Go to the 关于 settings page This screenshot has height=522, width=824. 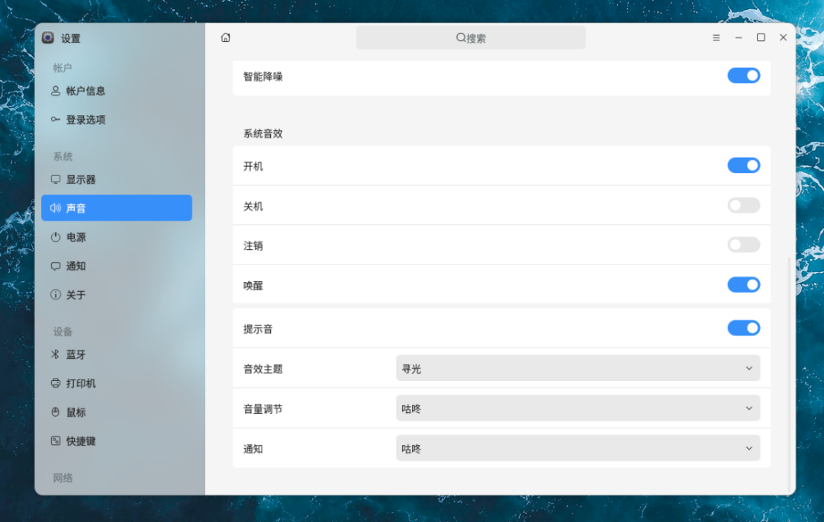point(76,295)
